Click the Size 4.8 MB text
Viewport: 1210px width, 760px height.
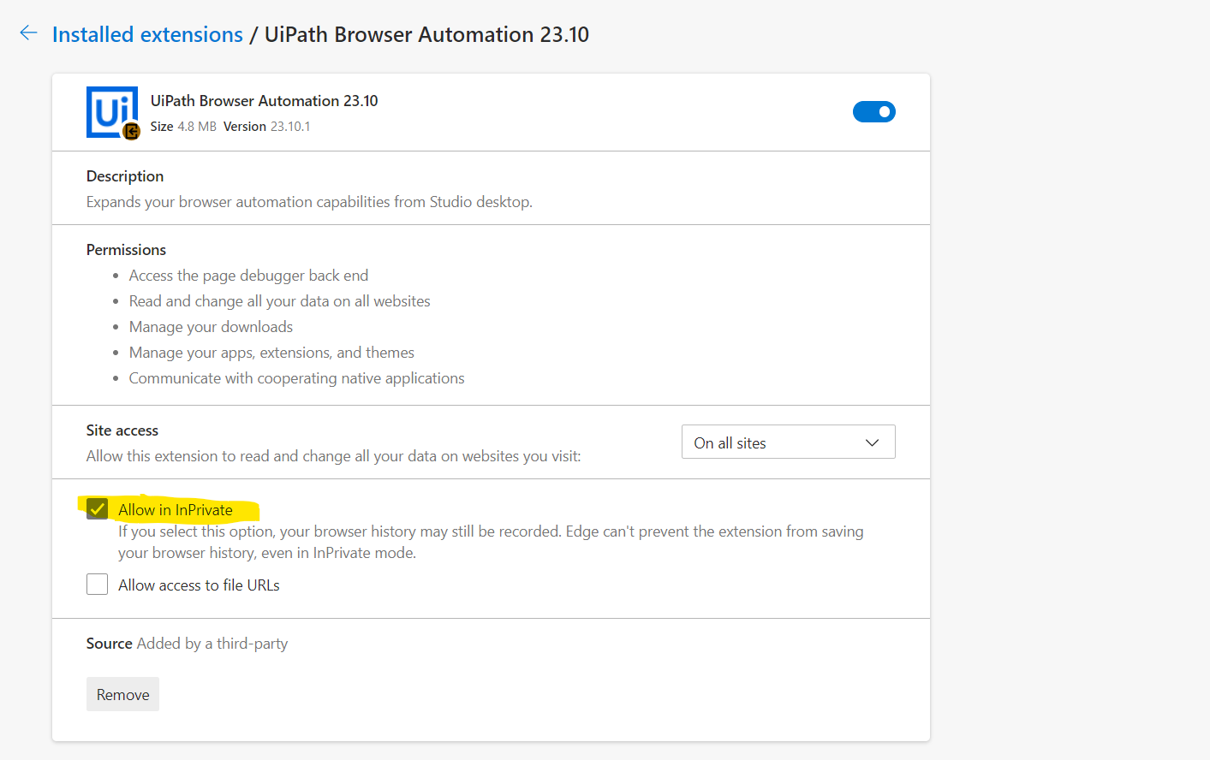coord(183,127)
